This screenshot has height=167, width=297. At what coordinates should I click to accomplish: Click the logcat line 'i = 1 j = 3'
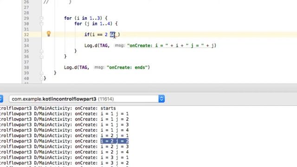tap(65, 125)
